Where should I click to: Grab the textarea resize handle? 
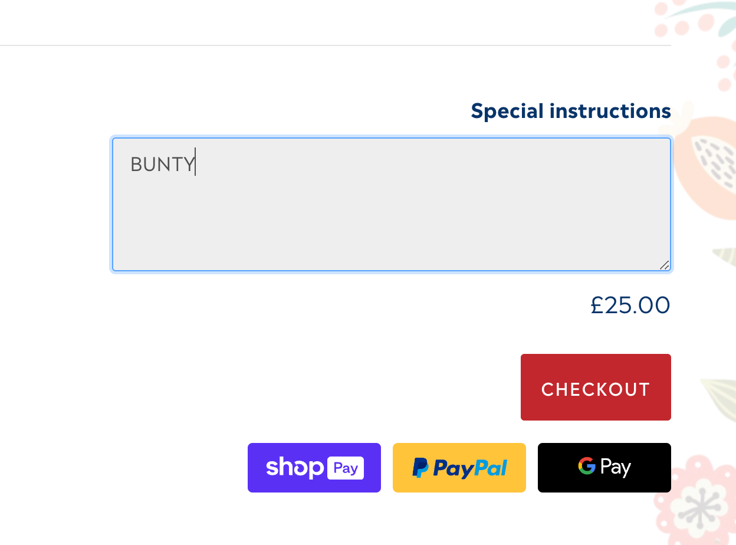(665, 265)
